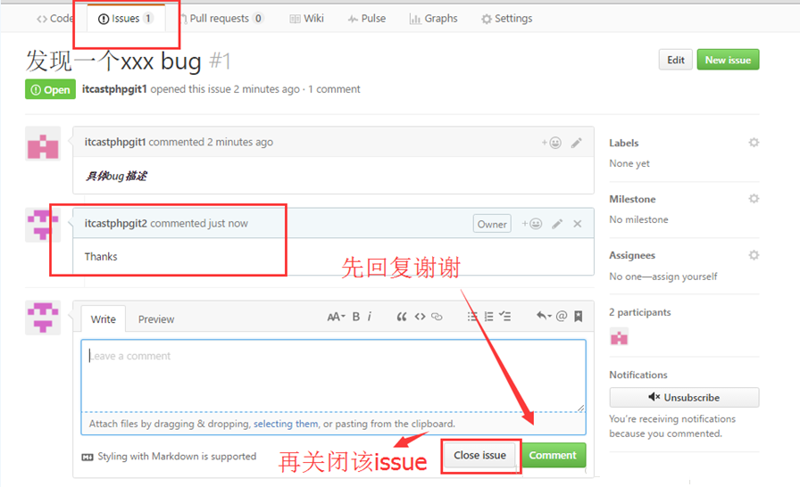This screenshot has width=800, height=487.
Task: Open the Labels gear menu
Action: (754, 143)
